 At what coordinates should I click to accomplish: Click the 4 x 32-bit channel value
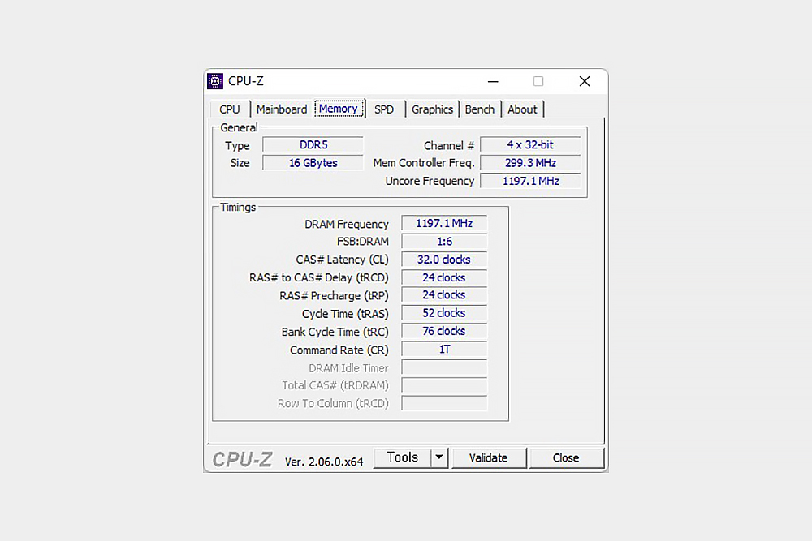point(530,145)
